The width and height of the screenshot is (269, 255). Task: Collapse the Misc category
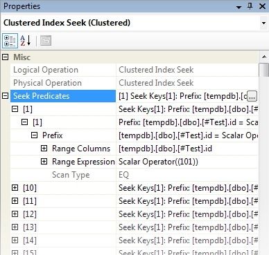[5, 57]
